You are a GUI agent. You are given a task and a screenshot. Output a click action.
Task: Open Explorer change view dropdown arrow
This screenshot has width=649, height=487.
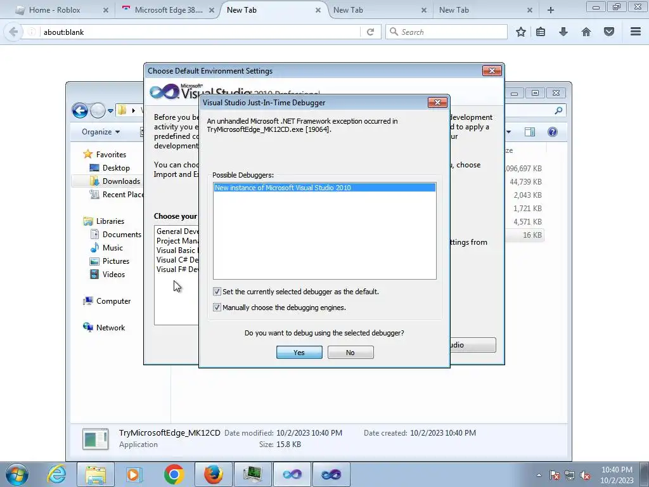click(x=509, y=132)
